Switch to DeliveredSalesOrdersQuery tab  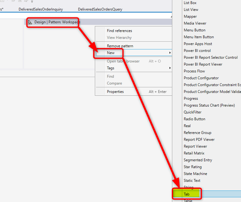tap(100, 9)
